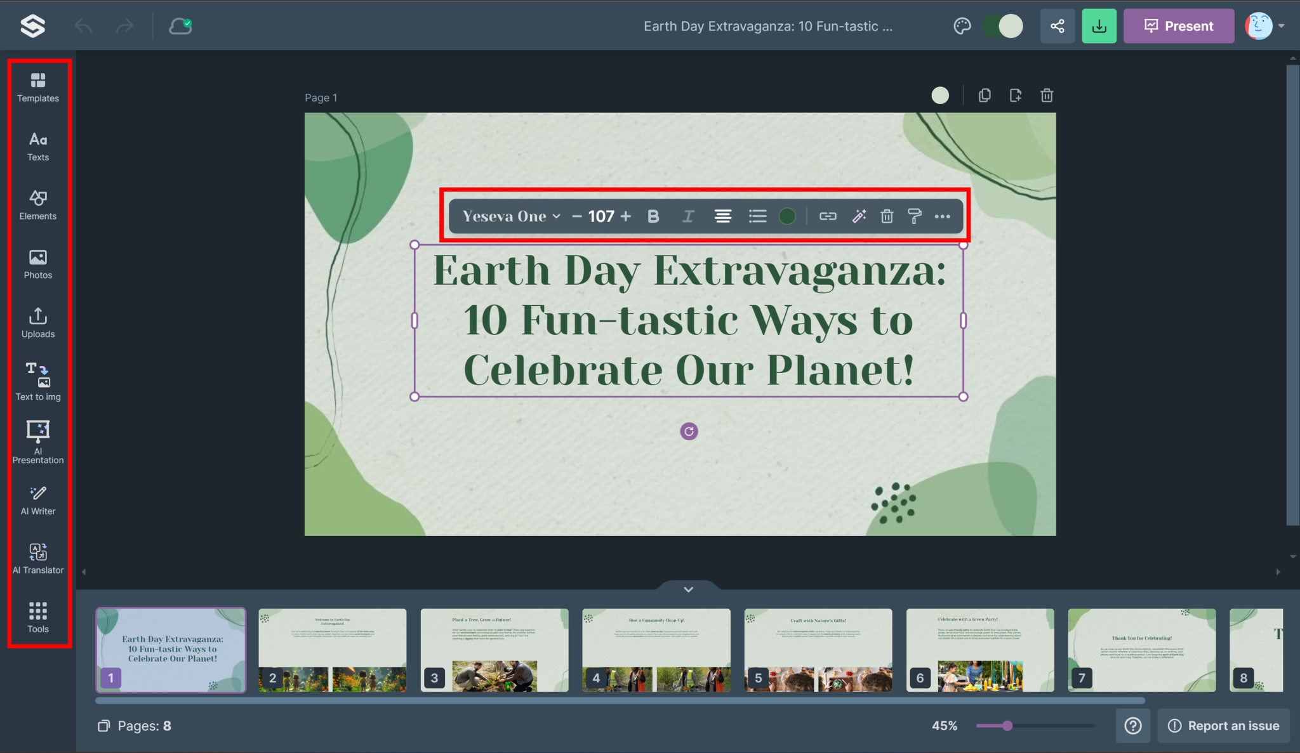Click the insert link icon

827,216
